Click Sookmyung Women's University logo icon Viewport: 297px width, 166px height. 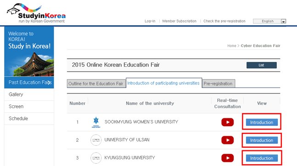(x=96, y=122)
